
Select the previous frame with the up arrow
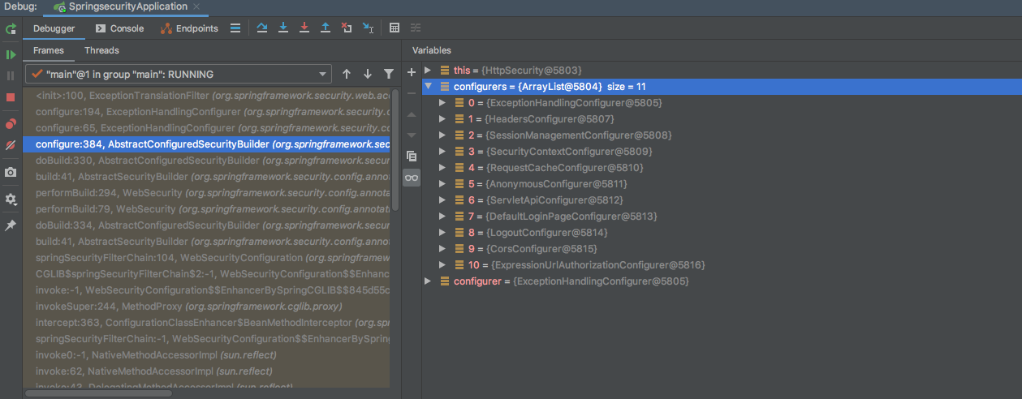[347, 74]
